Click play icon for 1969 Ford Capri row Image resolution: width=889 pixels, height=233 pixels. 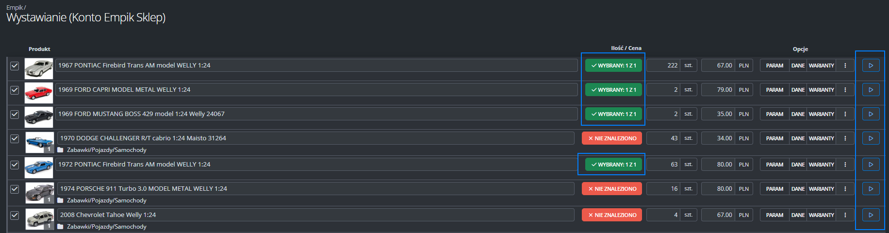871,90
